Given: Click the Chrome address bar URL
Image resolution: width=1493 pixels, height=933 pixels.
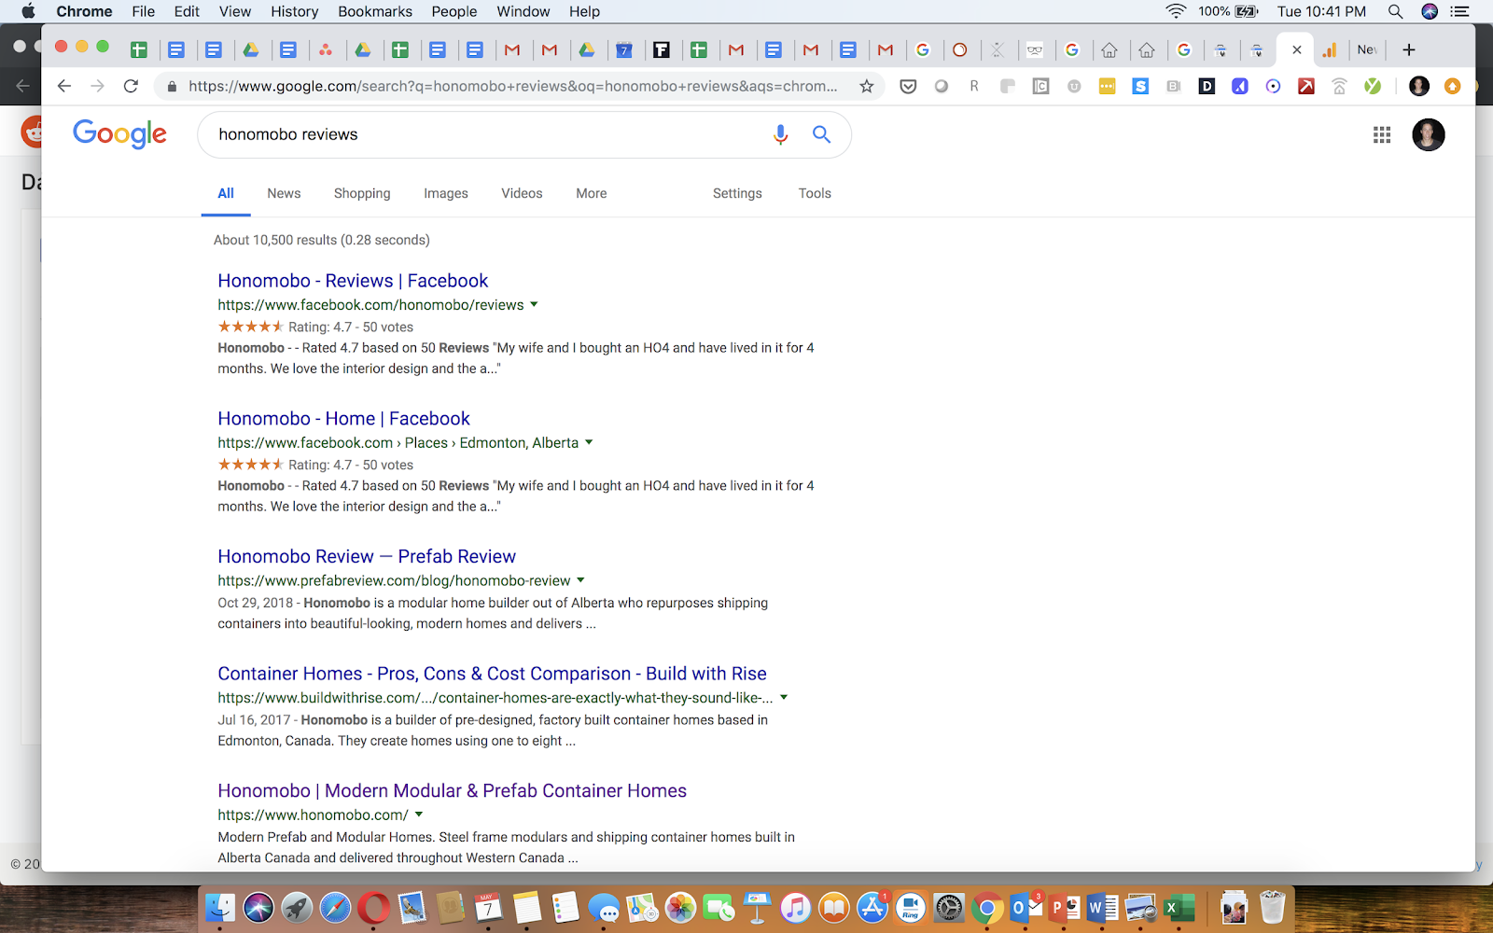Looking at the screenshot, I should 512,86.
